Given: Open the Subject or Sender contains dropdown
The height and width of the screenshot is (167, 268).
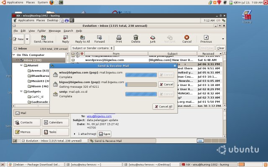Looking at the screenshot, I should click(x=92, y=48).
